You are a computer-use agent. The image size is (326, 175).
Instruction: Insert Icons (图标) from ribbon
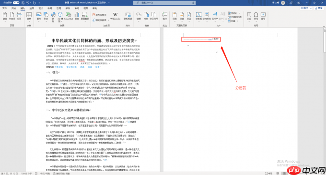[53, 17]
